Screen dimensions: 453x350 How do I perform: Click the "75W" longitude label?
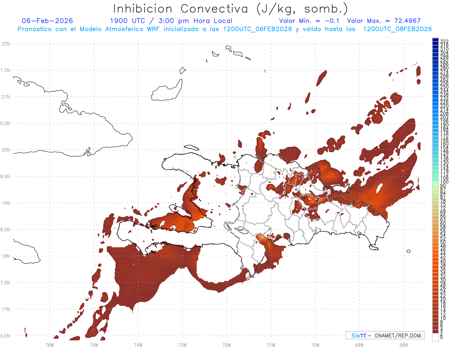tap(94, 345)
